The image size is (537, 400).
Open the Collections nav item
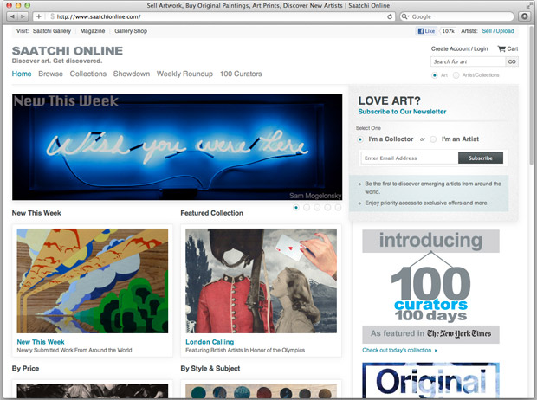click(88, 74)
